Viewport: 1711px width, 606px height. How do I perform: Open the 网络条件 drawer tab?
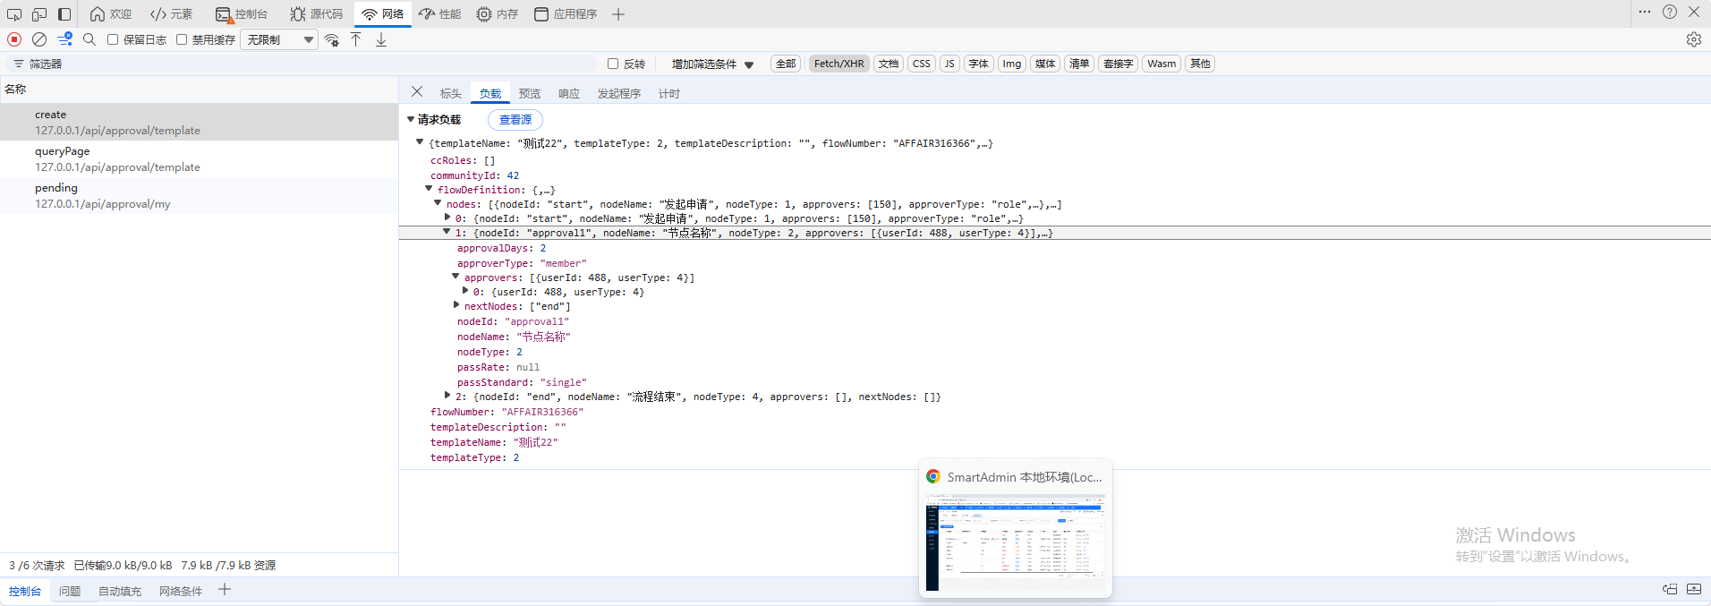click(x=181, y=591)
